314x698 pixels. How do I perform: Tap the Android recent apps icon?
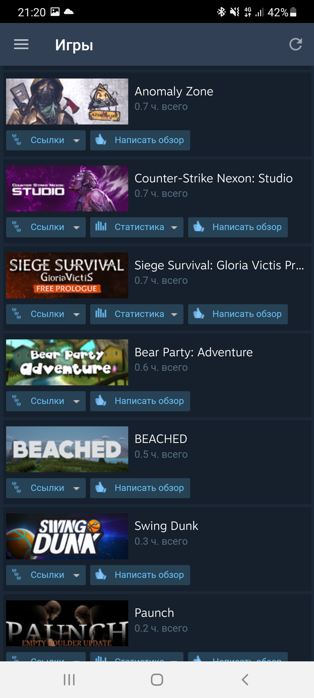click(x=69, y=680)
